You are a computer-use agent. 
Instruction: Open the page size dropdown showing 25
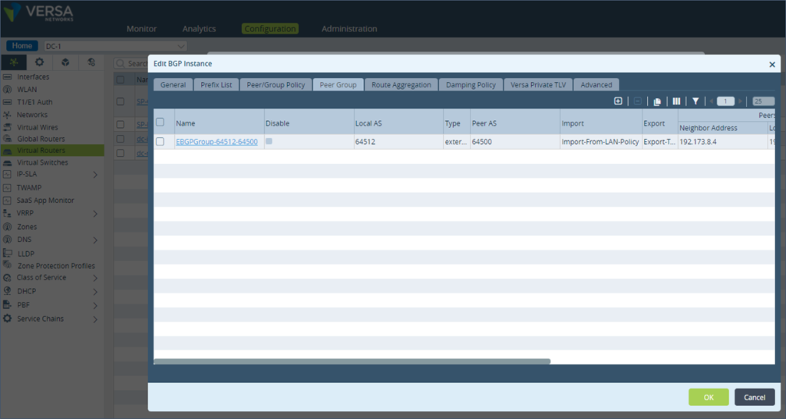click(762, 101)
